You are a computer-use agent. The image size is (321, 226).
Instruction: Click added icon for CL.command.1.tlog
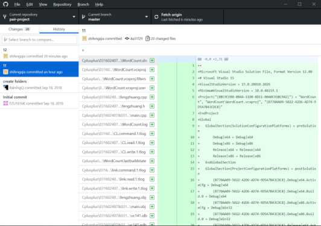(152, 133)
